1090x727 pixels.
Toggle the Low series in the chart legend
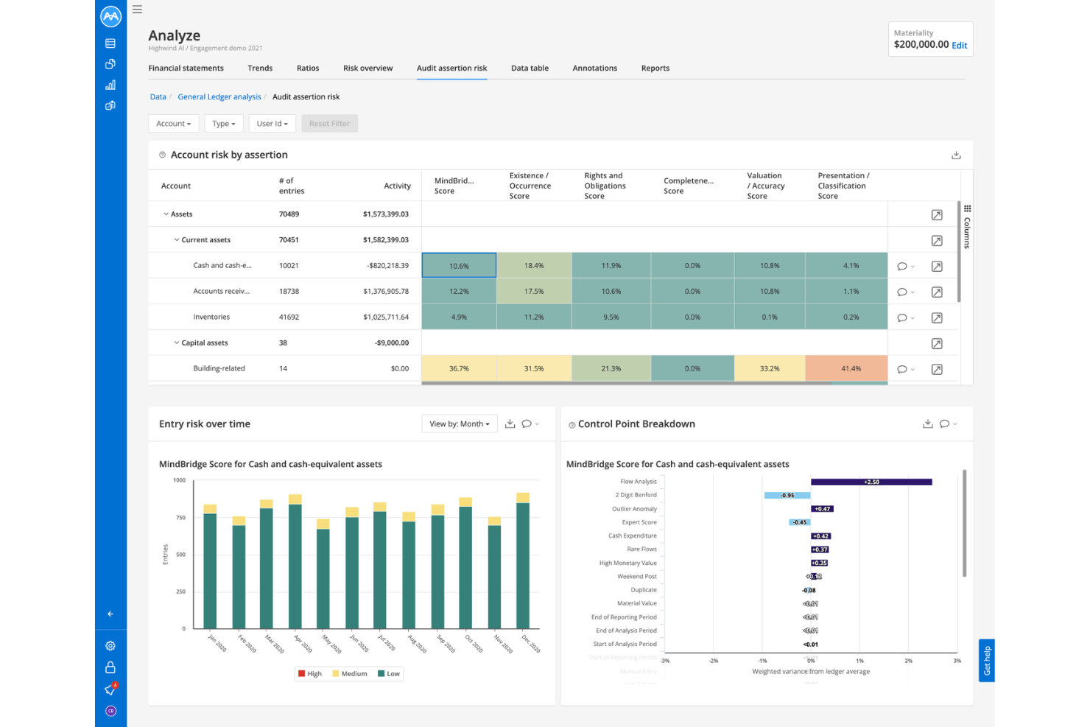coord(389,674)
